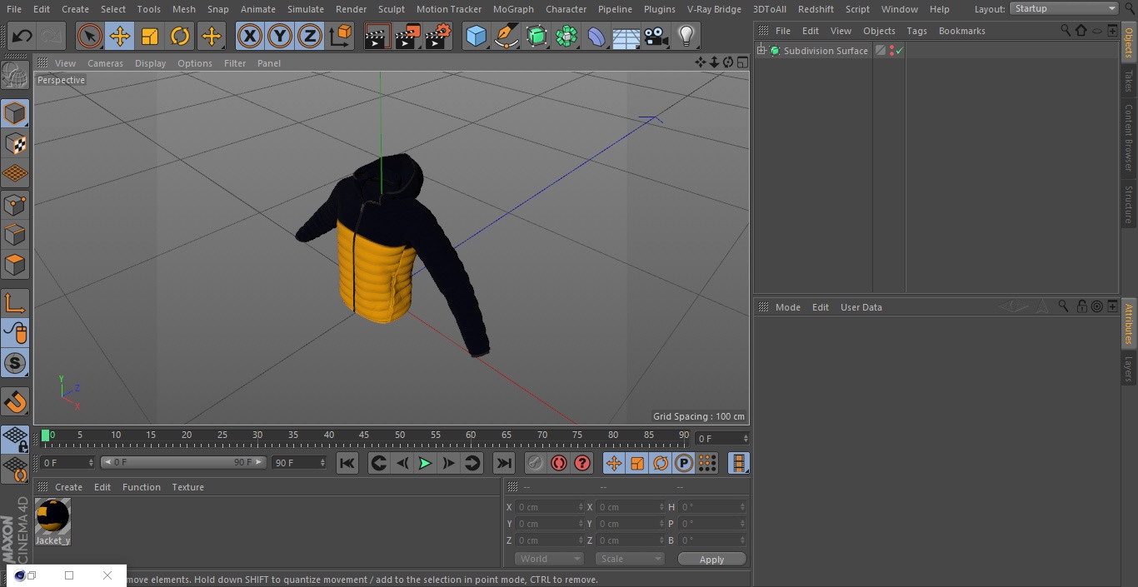Activate the Rotate tool
The width and height of the screenshot is (1138, 587).
tap(180, 37)
